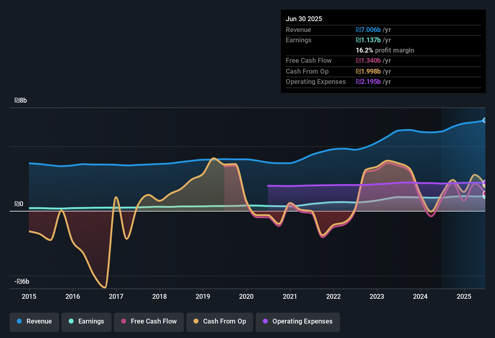Click the orange Cash From Op dot icon

[196, 321]
